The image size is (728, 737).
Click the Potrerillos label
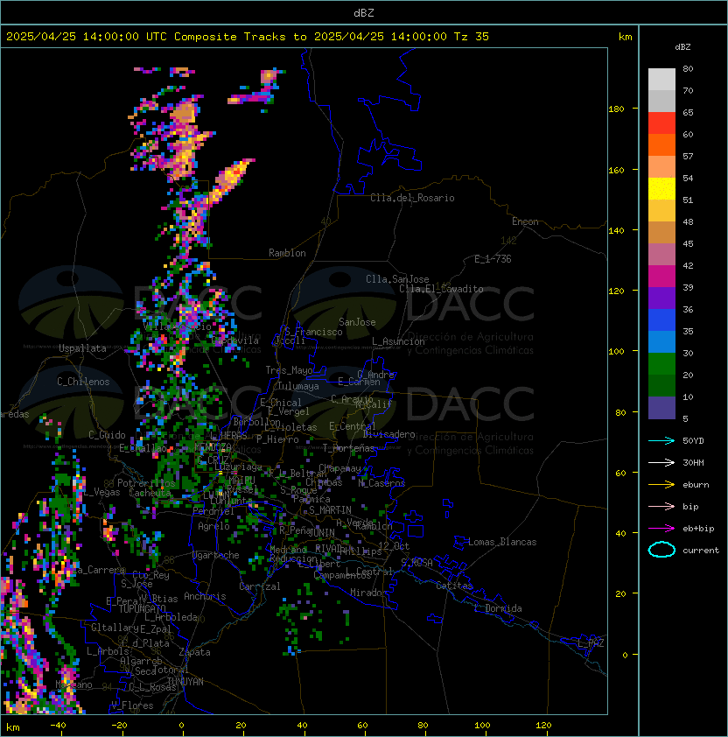point(146,483)
